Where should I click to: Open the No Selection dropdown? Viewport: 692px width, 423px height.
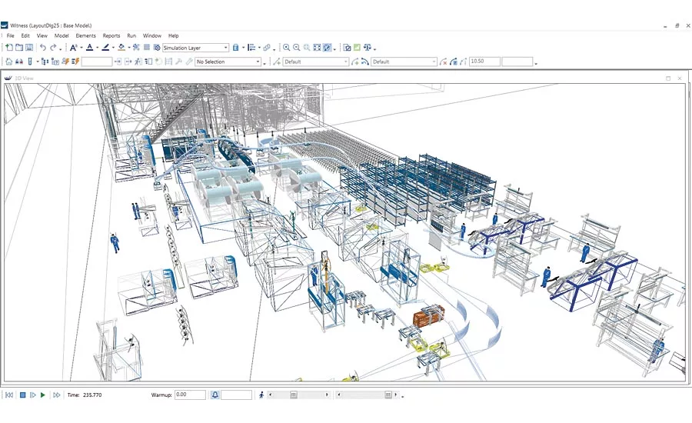pyautogui.click(x=228, y=62)
